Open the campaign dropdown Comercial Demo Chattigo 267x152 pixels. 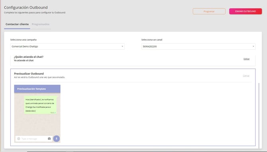click(67, 46)
